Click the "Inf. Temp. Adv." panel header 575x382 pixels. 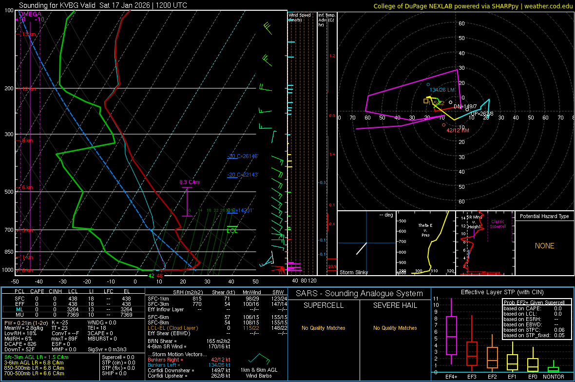pos(326,20)
